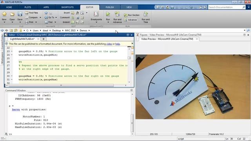
Task: Click the Insert section icon
Action: (x=73, y=13)
